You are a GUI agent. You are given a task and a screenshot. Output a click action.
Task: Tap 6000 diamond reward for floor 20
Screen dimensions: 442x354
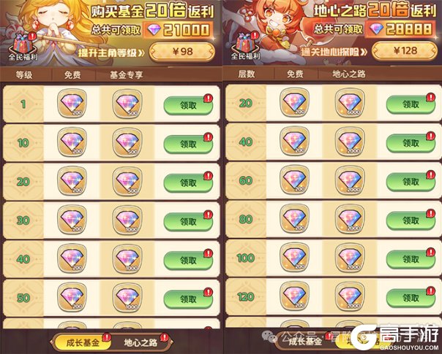coord(350,103)
